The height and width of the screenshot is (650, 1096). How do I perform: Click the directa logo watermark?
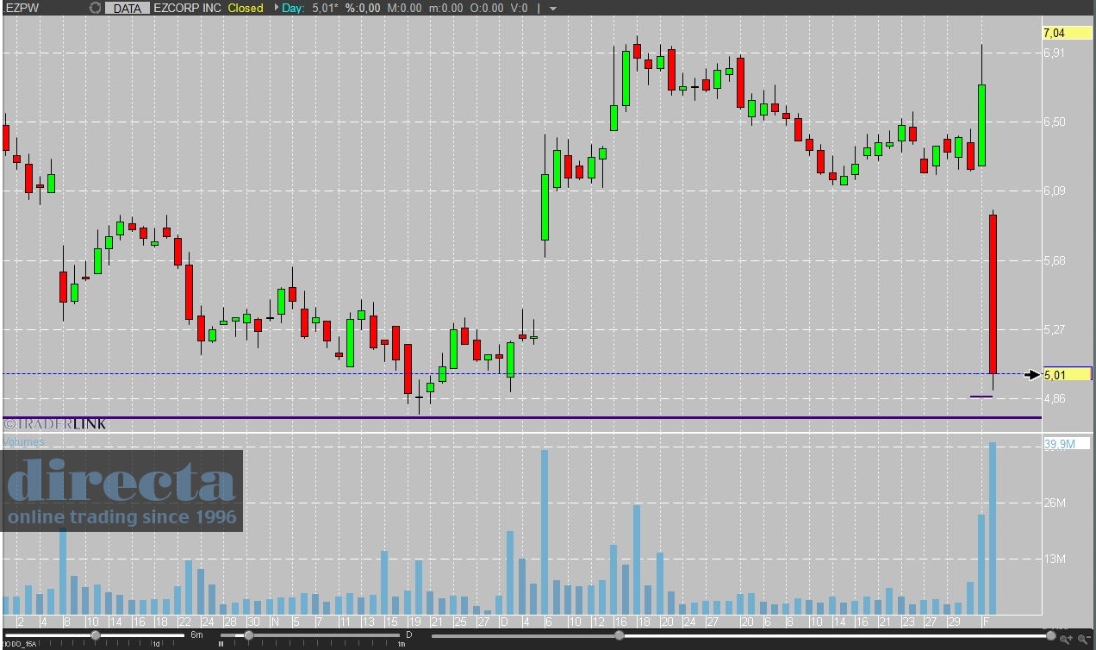[121, 490]
